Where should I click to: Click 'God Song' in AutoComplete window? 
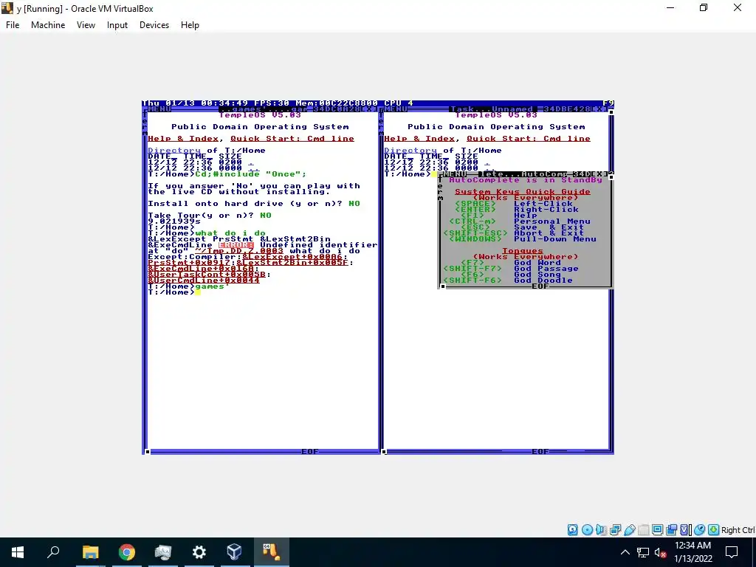[537, 275]
